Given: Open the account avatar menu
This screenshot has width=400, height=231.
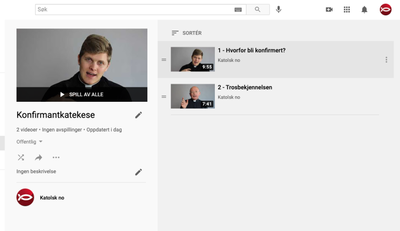Looking at the screenshot, I should pyautogui.click(x=386, y=10).
